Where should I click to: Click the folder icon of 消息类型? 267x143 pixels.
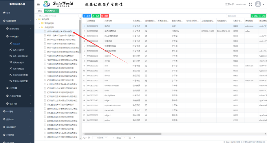point(39,19)
